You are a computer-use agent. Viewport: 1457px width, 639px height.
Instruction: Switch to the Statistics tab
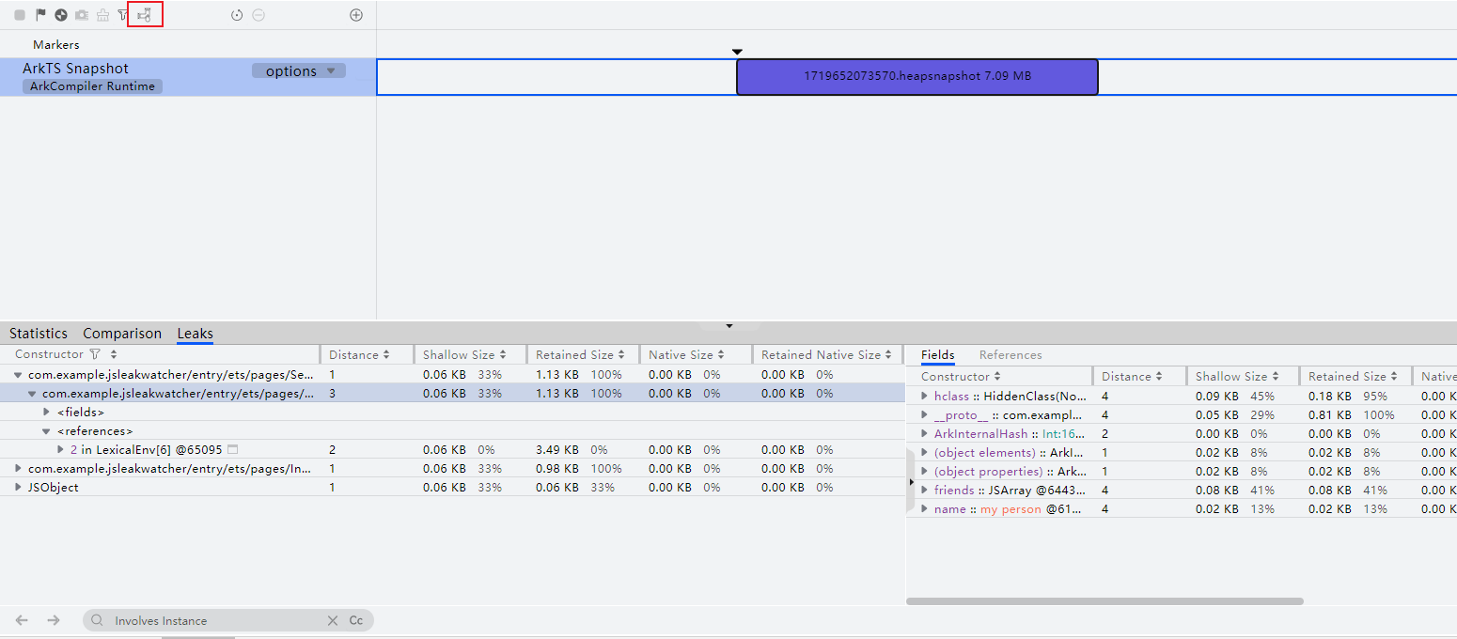pyautogui.click(x=39, y=334)
